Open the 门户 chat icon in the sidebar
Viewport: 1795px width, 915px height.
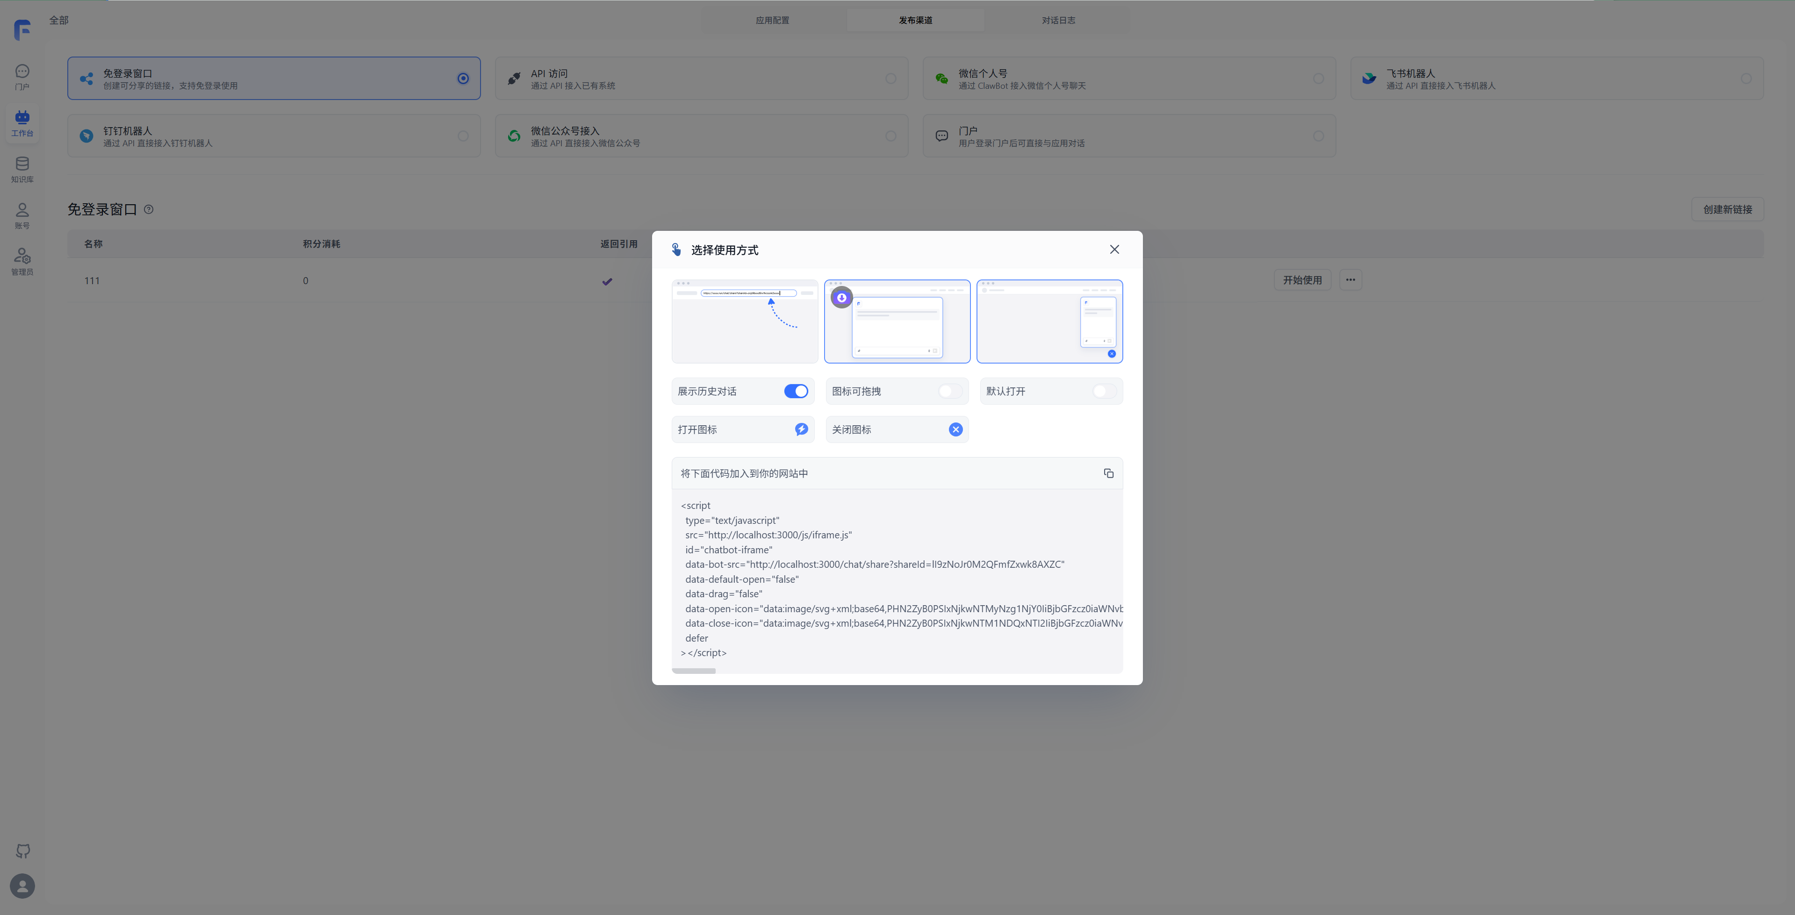(x=22, y=71)
